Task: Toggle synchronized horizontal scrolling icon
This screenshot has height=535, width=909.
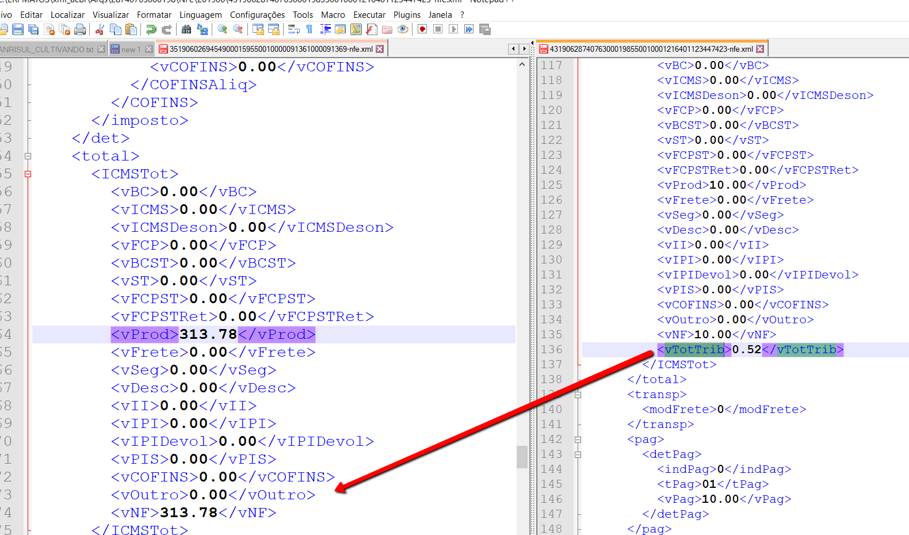Action: [x=273, y=29]
